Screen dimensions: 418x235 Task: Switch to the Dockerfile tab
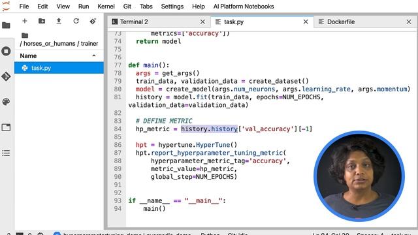pos(365,22)
